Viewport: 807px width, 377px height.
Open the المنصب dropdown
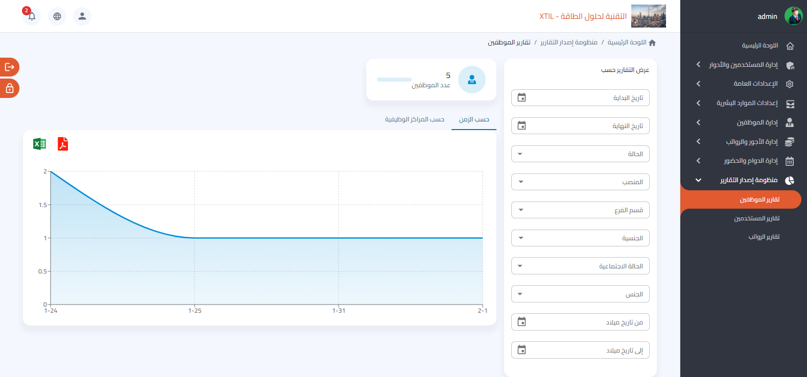coord(580,182)
